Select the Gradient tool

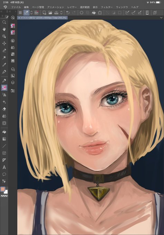[x=4, y=139]
